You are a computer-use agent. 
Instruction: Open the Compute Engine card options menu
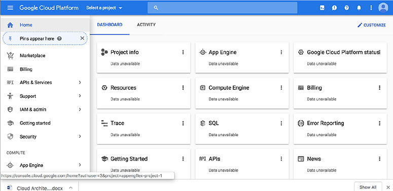pos(281,88)
